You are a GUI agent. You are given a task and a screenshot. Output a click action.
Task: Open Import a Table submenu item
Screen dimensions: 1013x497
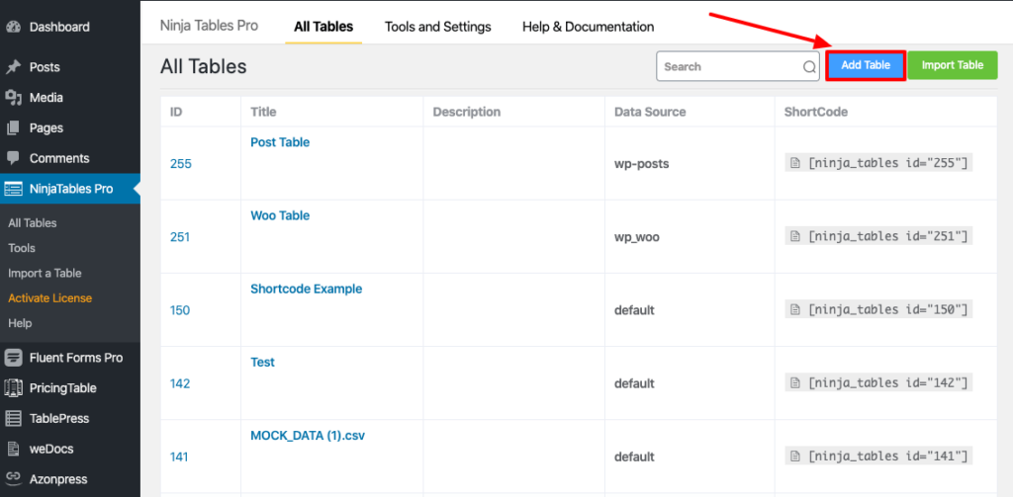[x=45, y=273]
